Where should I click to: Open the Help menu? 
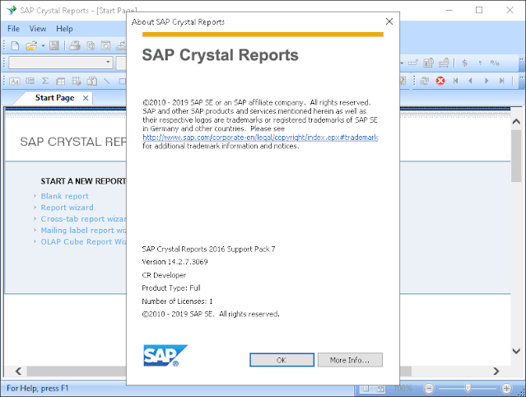coord(64,29)
